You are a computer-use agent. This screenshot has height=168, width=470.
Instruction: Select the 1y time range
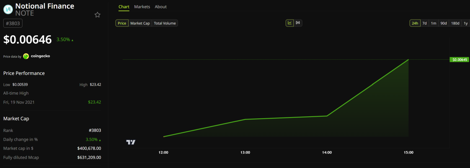(466, 23)
